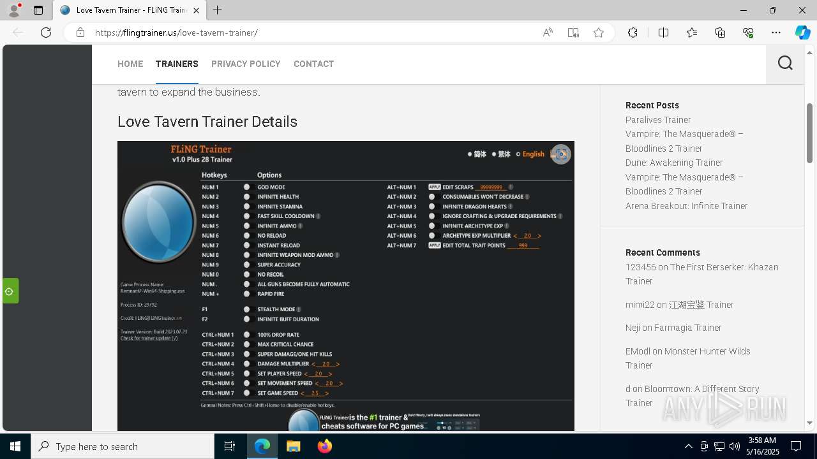Click the FLiNG Trainer screenshot image

[x=345, y=286]
